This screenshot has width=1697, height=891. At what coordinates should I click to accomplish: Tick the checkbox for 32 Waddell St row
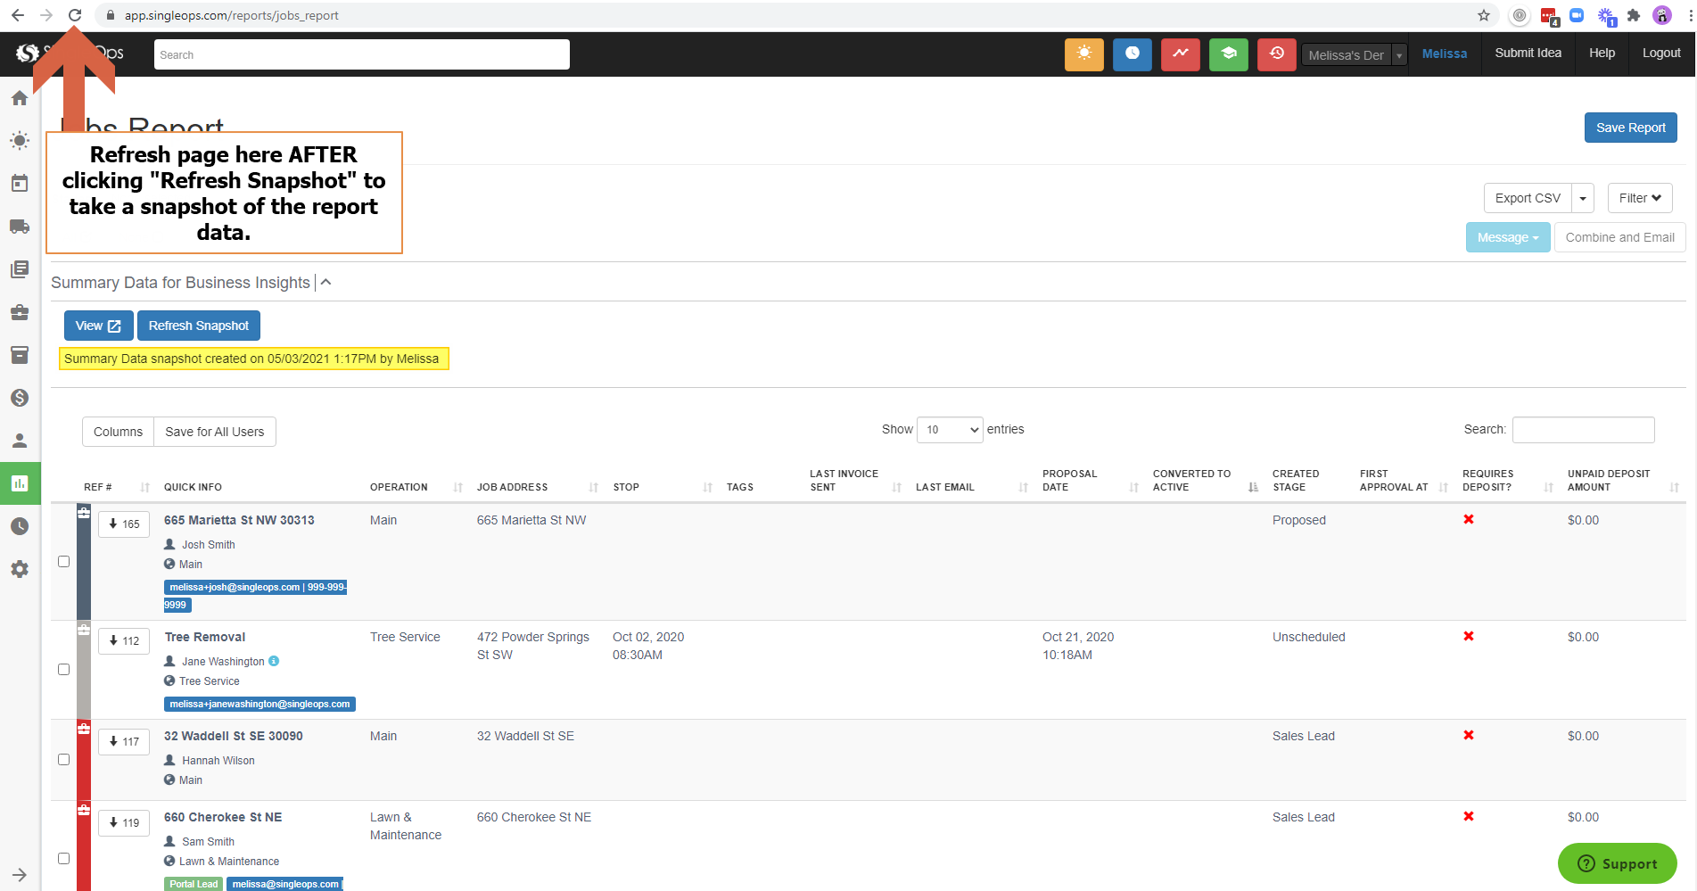click(x=64, y=760)
